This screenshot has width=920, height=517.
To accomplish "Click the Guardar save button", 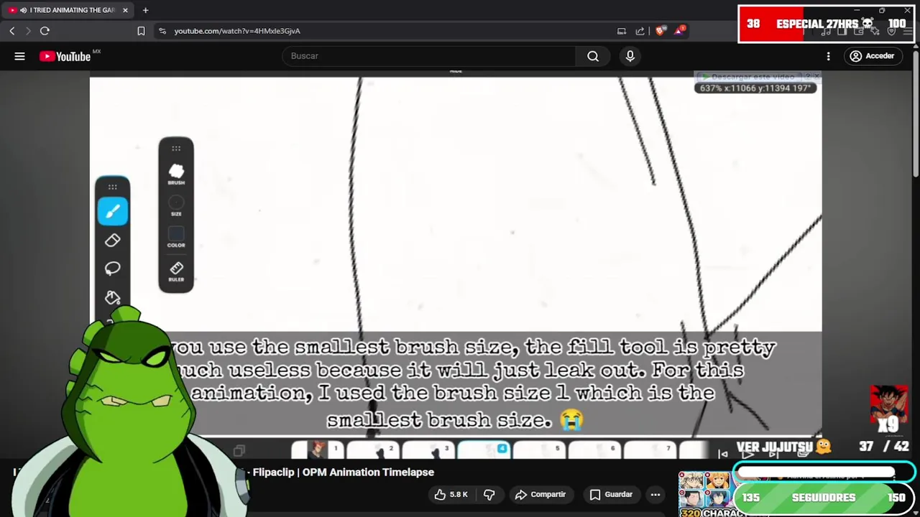I will 611,494.
